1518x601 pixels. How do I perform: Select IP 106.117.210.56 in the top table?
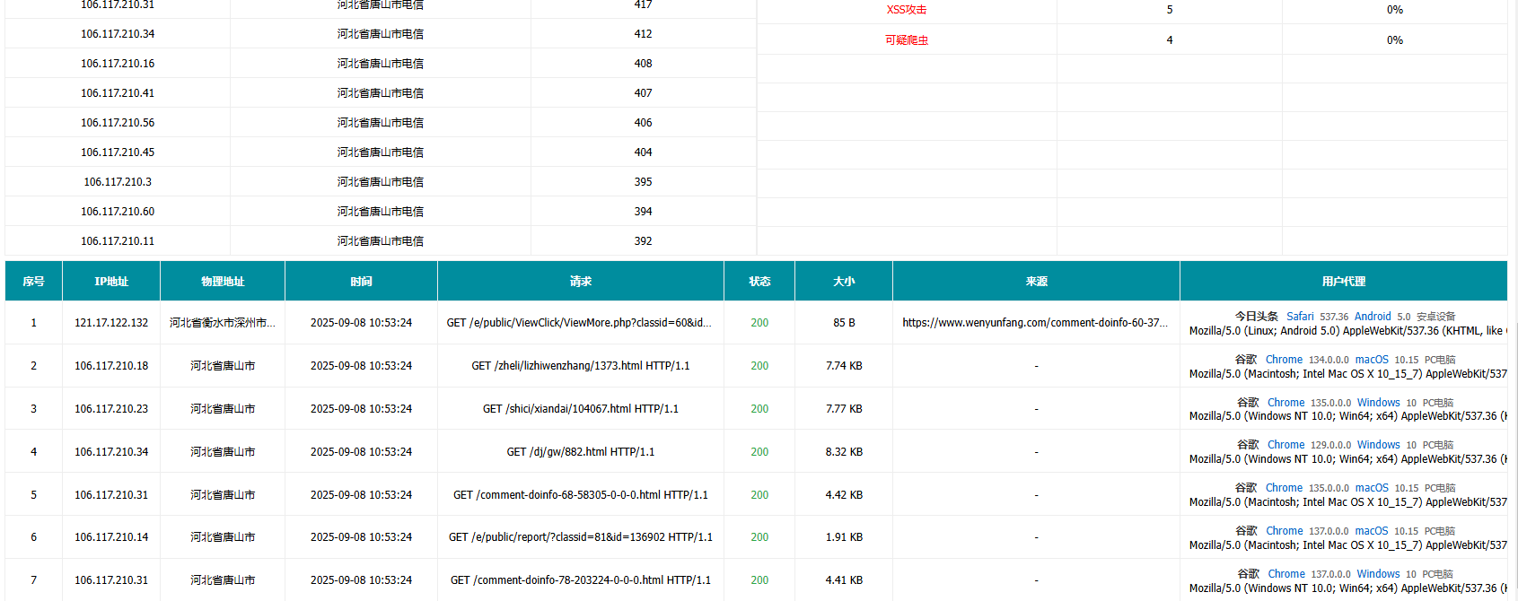118,123
